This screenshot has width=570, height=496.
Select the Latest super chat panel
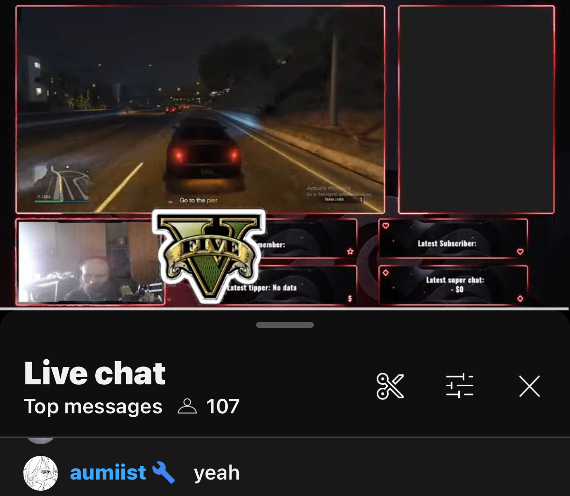(453, 285)
